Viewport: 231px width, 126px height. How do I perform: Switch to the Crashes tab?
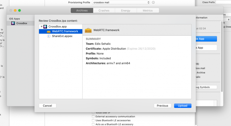[104, 10]
